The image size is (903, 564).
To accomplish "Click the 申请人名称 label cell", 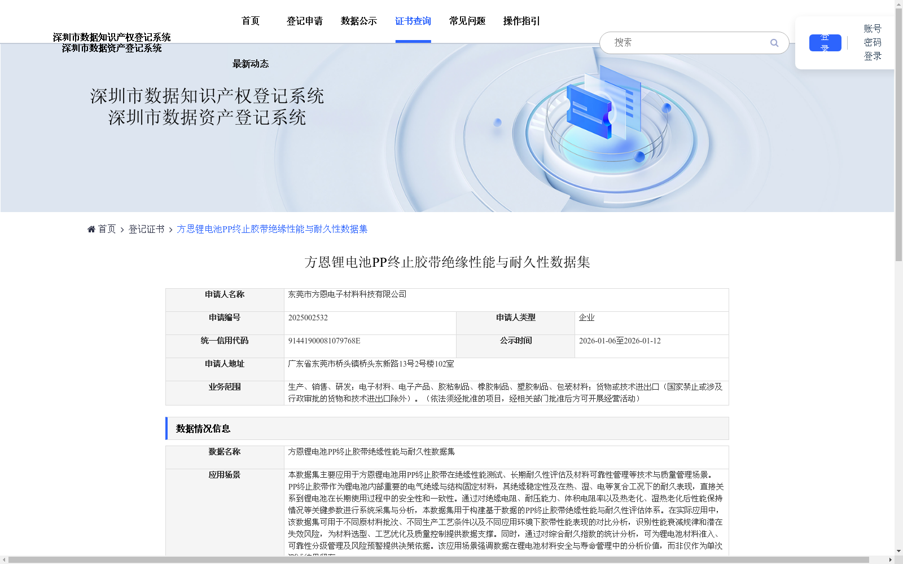I will coord(225,300).
